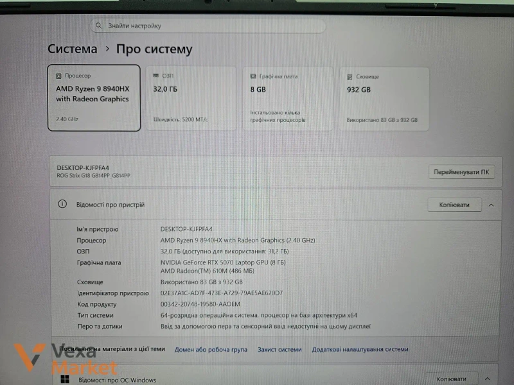This screenshot has width=514, height=385.
Task: Click 'Ім'я пристрою' row label
Action: (x=98, y=229)
